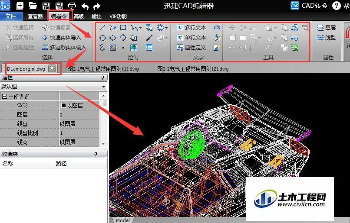
Task: Click the 选择所有 button
Action: point(20,37)
